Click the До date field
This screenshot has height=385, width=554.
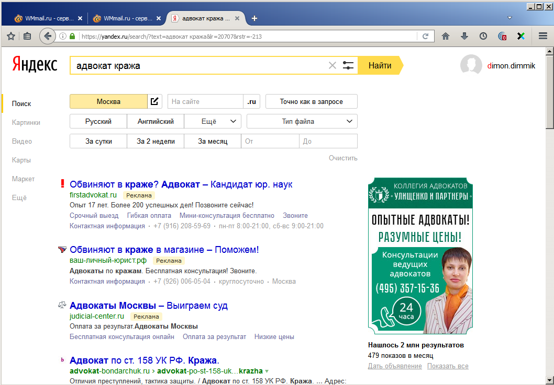point(328,142)
